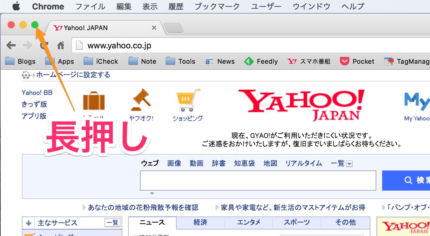Open the Apps bookmark folder
This screenshot has height=236, width=430.
[x=59, y=61]
